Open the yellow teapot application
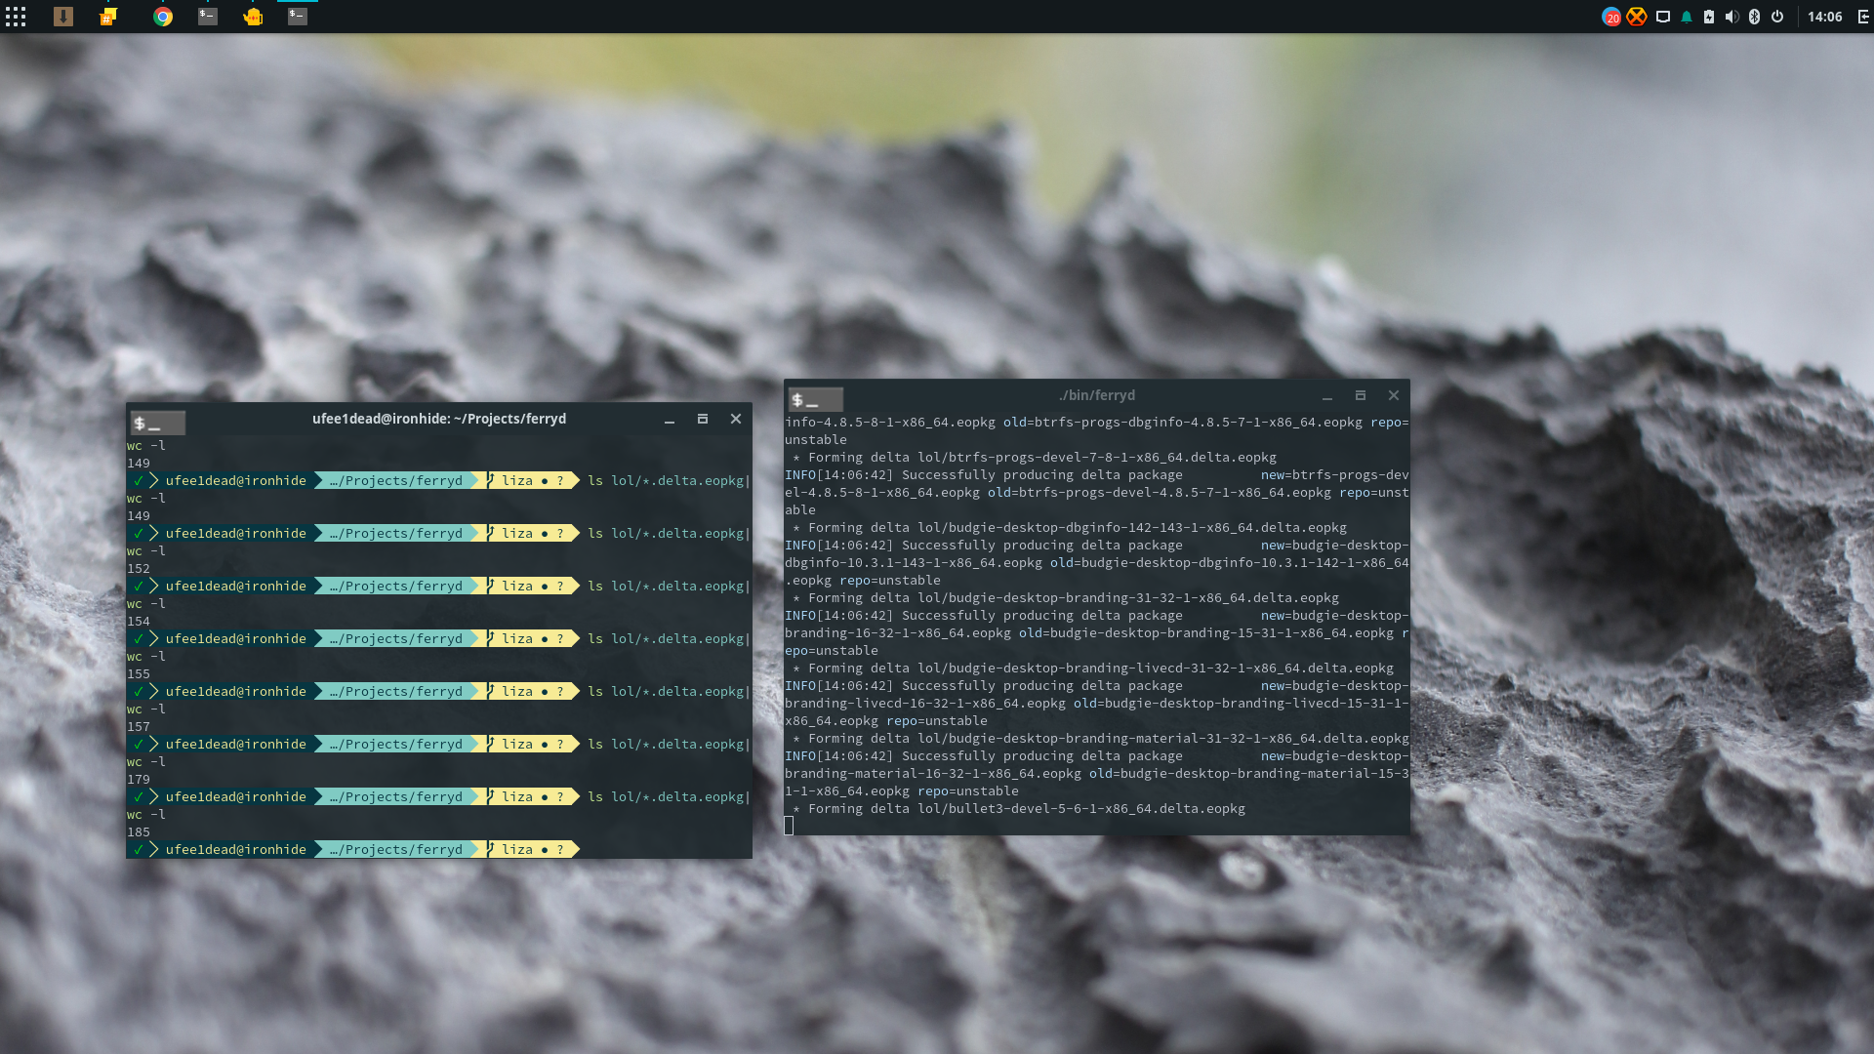The height and width of the screenshot is (1054, 1874). click(x=253, y=17)
